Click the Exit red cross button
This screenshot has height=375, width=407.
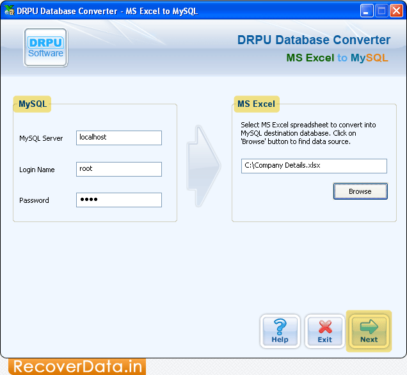point(324,331)
